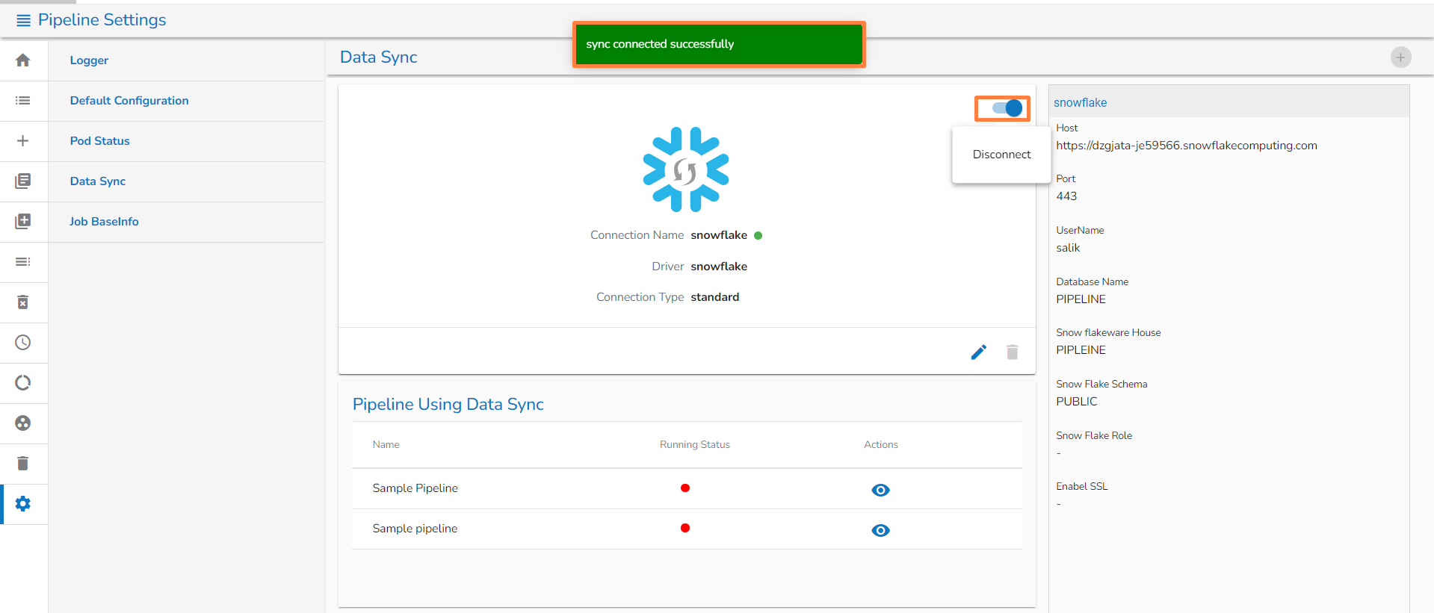Click the Driver value snowflake
The image size is (1434, 613).
719,267
